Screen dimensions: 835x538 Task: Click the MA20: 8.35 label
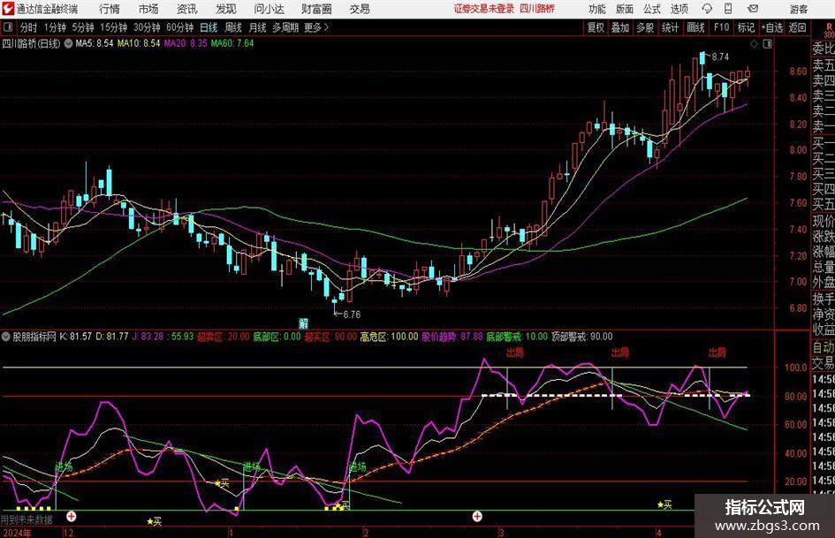tap(186, 43)
